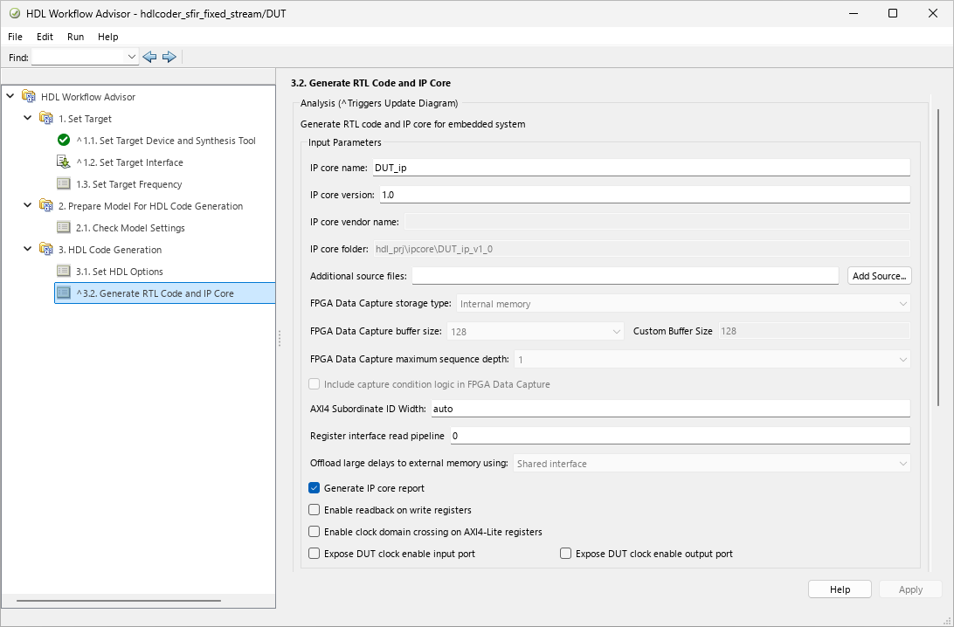Click the Check Model Settings task icon

pos(63,227)
